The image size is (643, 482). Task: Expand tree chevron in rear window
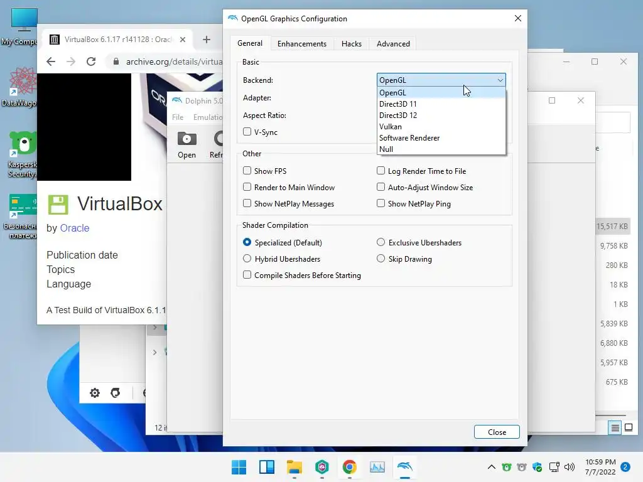click(x=154, y=352)
